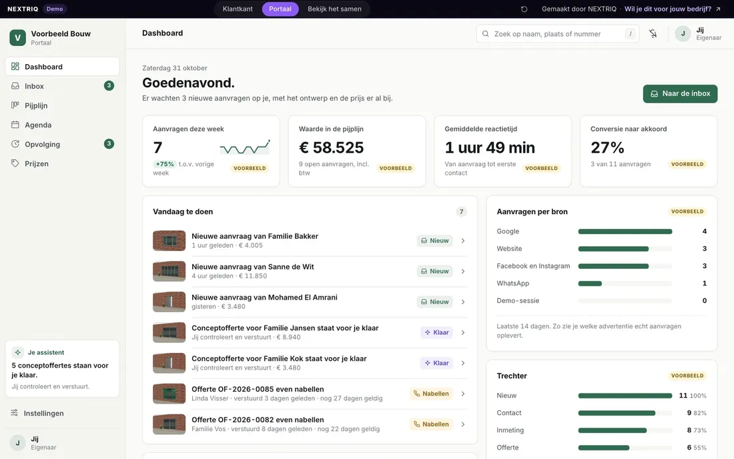Click the Voorbeeld Bouw portal name
The width and height of the screenshot is (734, 459).
pos(61,33)
